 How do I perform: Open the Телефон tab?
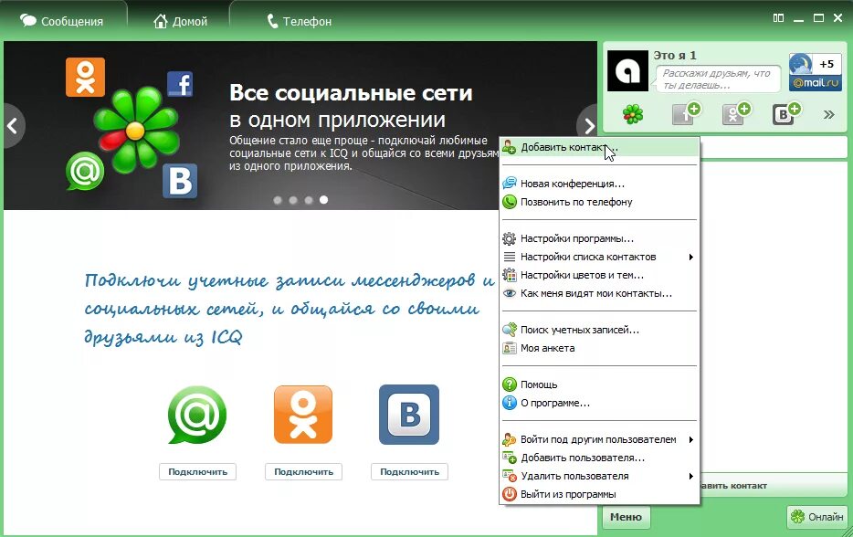point(300,21)
